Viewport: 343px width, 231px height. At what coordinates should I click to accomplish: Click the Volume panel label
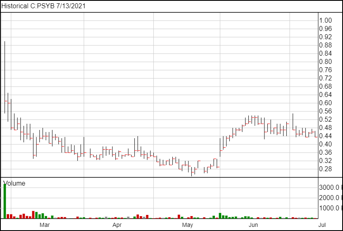14,183
